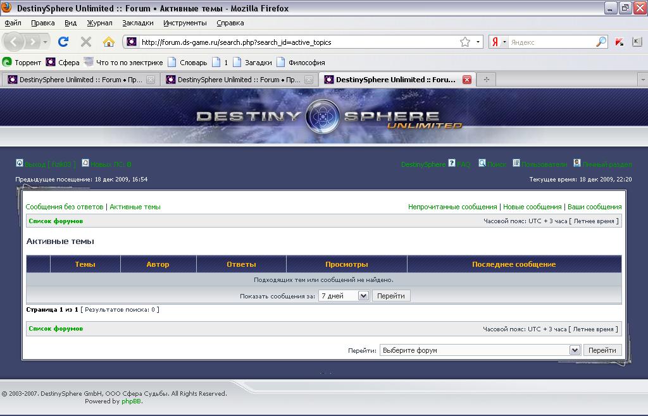The image size is (648, 416).
Task: Click the Пользователи members icon
Action: coord(516,163)
